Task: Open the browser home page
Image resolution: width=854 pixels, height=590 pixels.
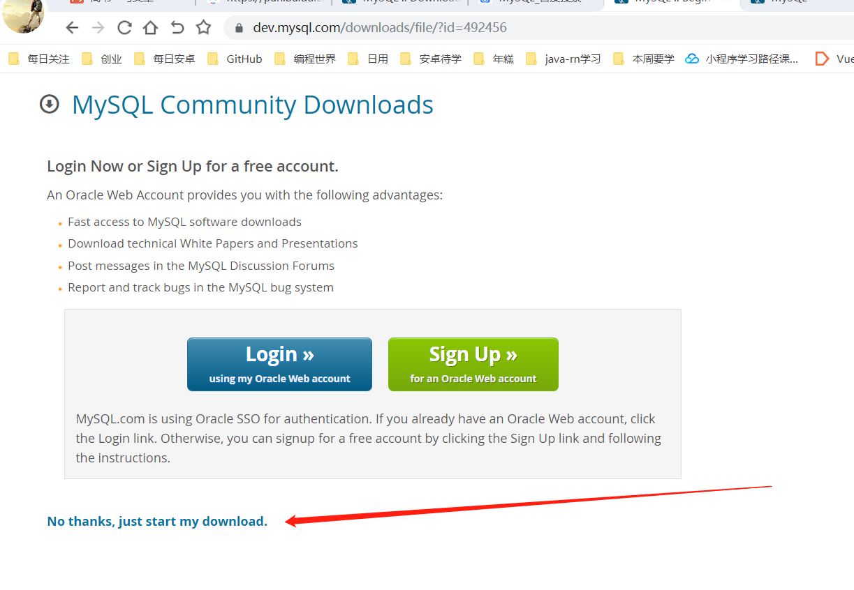Action: 150,28
